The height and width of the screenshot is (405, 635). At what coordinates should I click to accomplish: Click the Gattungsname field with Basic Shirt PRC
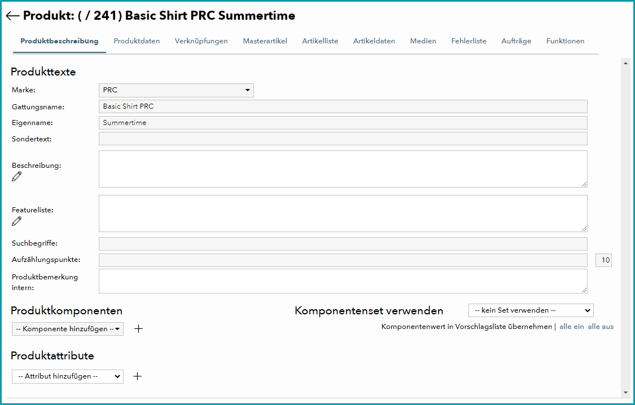(x=343, y=106)
